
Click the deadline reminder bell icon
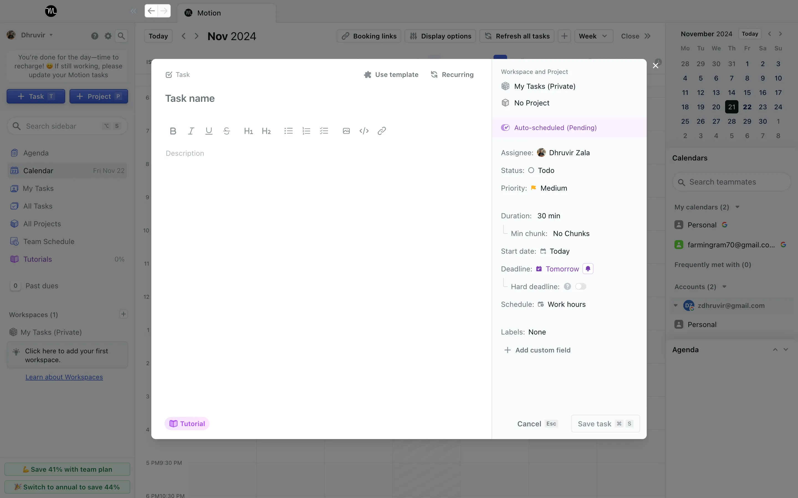point(588,269)
